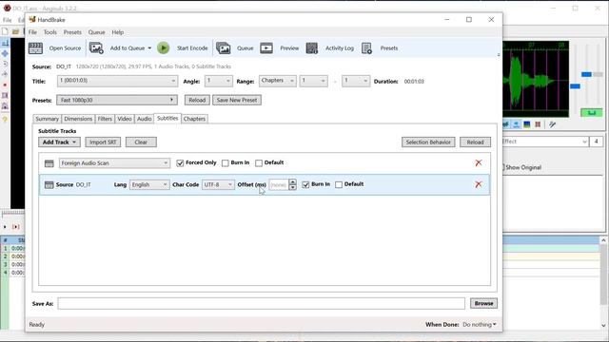Open the File menu in HandBrake

coord(32,32)
